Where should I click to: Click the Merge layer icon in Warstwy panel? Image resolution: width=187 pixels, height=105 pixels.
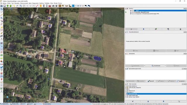coord(156,29)
